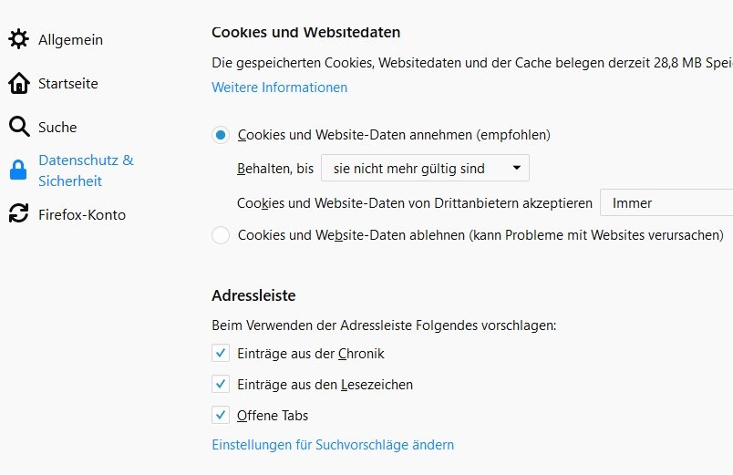This screenshot has height=475, width=733.
Task: Open the Behalten bis dropdown
Action: point(425,168)
